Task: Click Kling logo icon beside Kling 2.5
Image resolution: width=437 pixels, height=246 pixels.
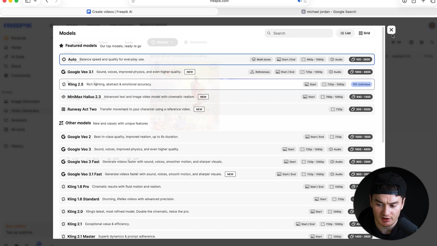Action: pyautogui.click(x=64, y=84)
